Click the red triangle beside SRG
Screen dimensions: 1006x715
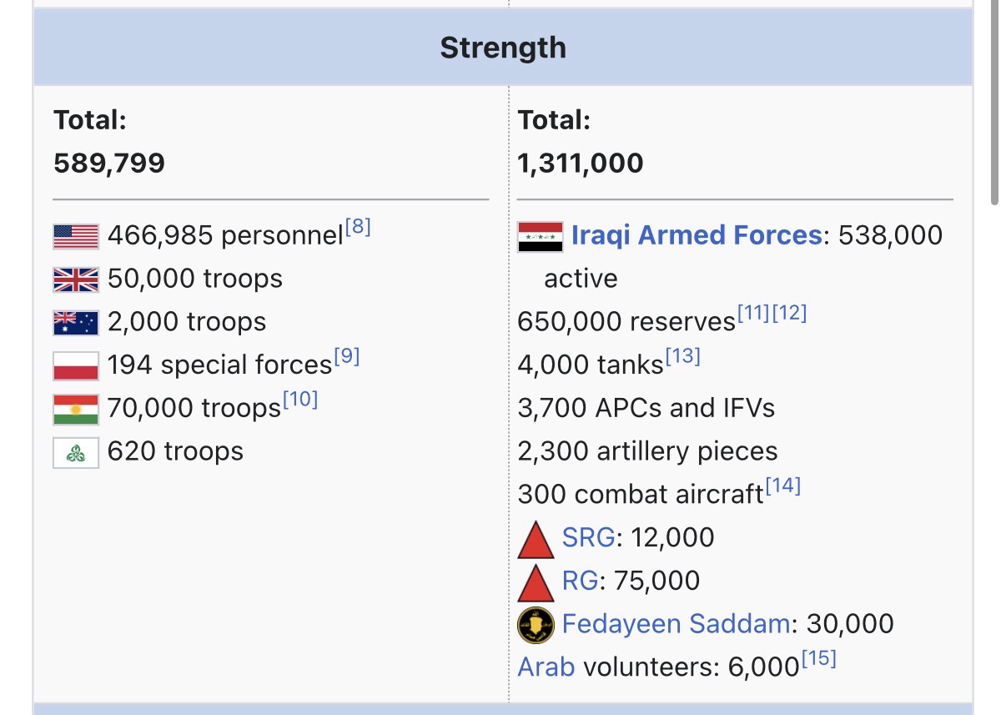[536, 539]
